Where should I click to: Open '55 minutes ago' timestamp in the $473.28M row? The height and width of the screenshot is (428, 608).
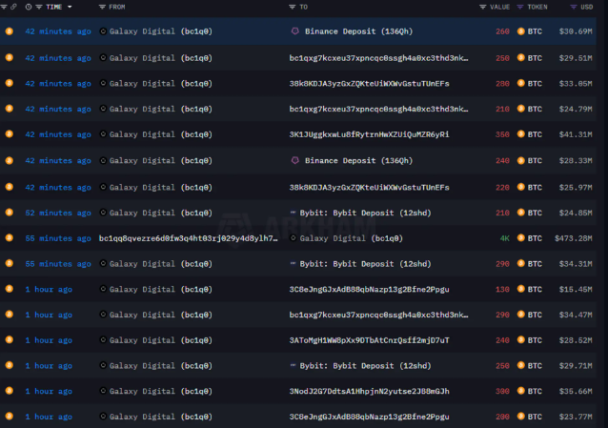coord(58,238)
